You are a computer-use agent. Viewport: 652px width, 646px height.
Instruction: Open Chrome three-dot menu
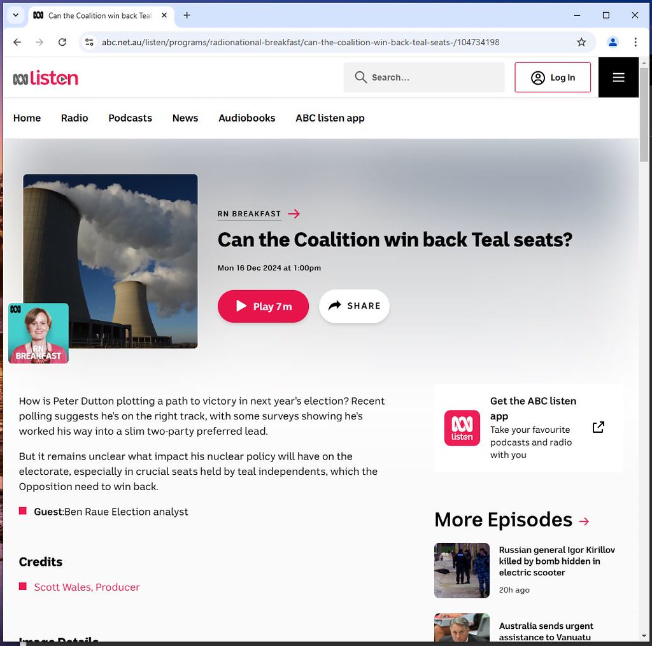(635, 42)
